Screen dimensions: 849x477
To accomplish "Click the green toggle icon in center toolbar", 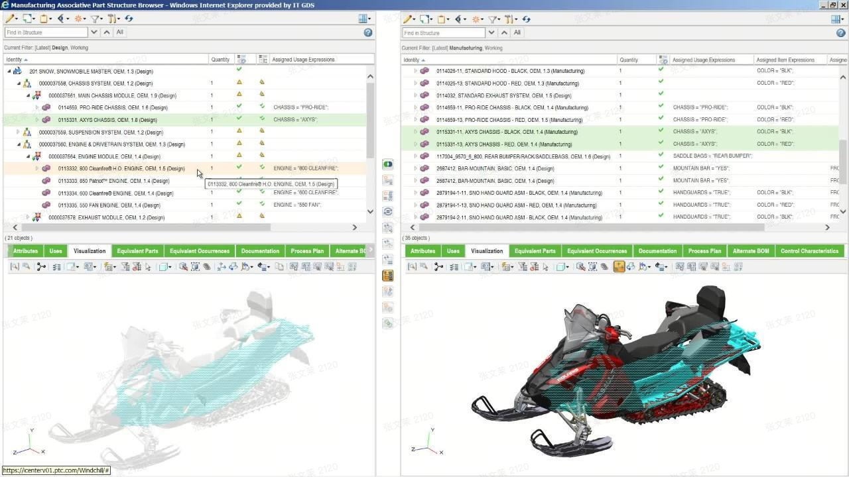I will click(x=388, y=164).
